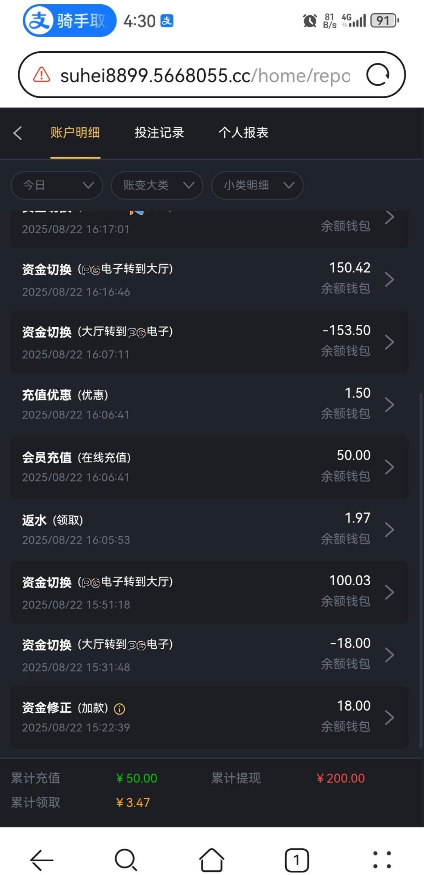Expand the 小类明细 filter dropdown
This screenshot has height=875, width=424.
[x=257, y=185]
